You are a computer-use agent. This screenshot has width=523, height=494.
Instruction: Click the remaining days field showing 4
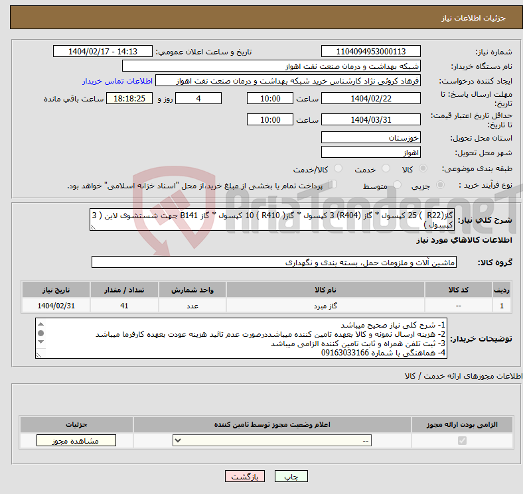(x=198, y=98)
